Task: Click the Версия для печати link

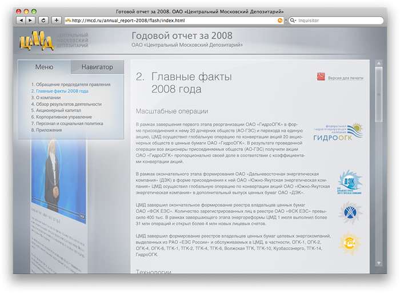Action: [346, 78]
